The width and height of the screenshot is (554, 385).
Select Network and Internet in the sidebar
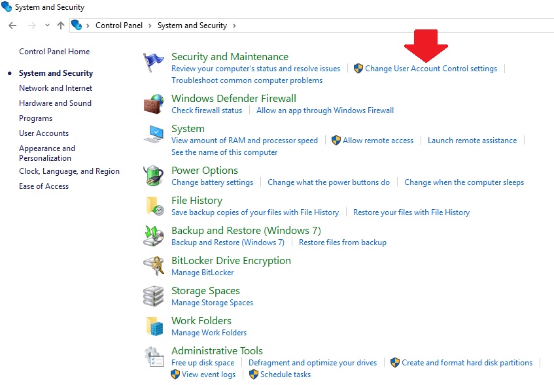pos(56,88)
